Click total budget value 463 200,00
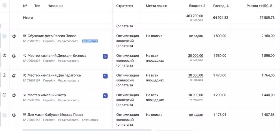 [195, 16]
